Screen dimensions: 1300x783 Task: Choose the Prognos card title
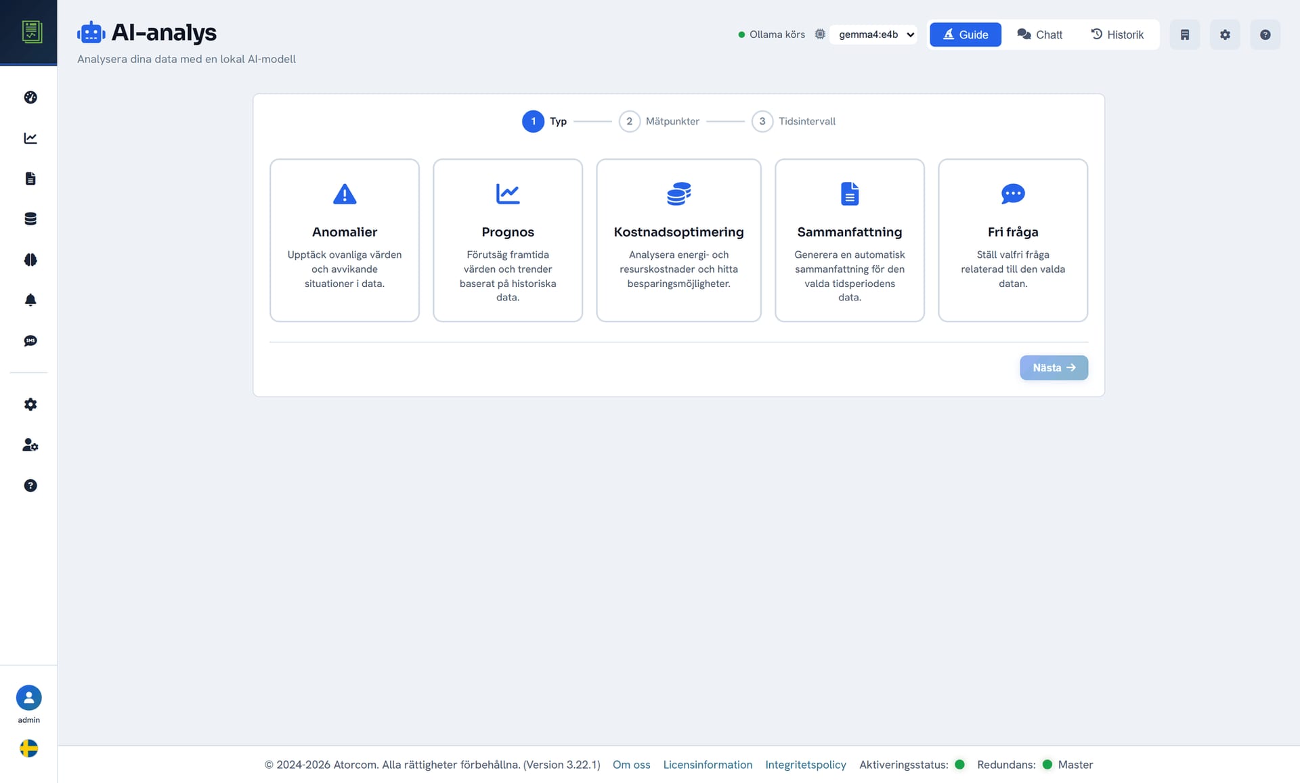(x=508, y=232)
